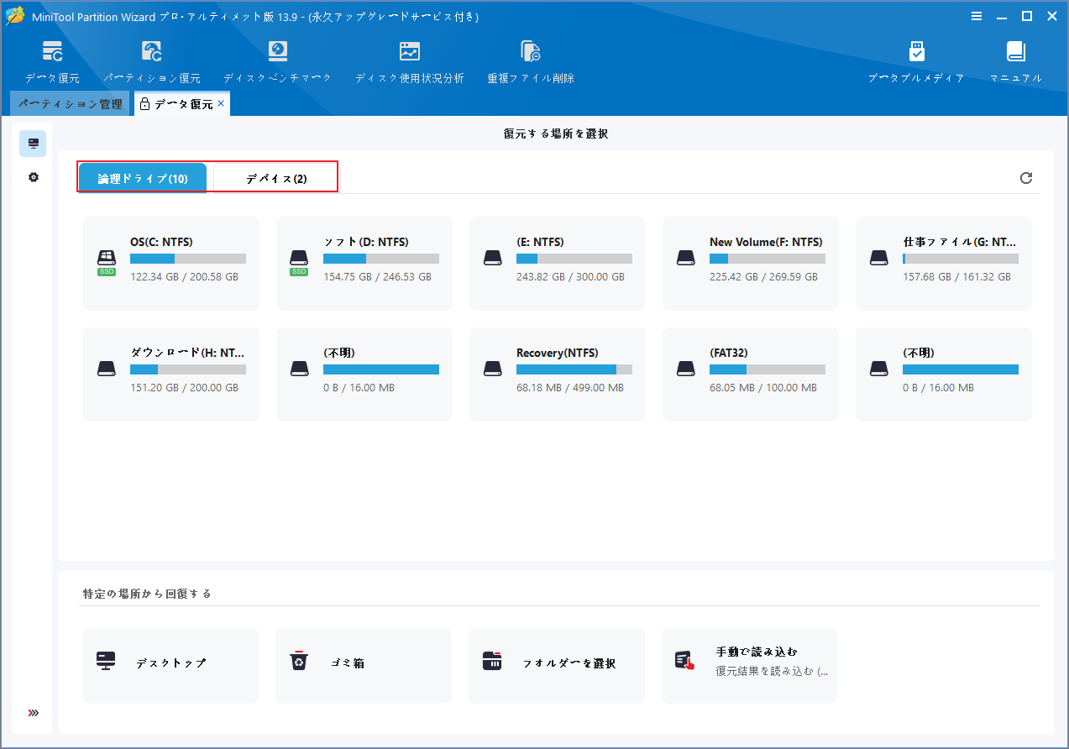Click the 仕事ファイル(G:) drive icon

pyautogui.click(x=878, y=259)
